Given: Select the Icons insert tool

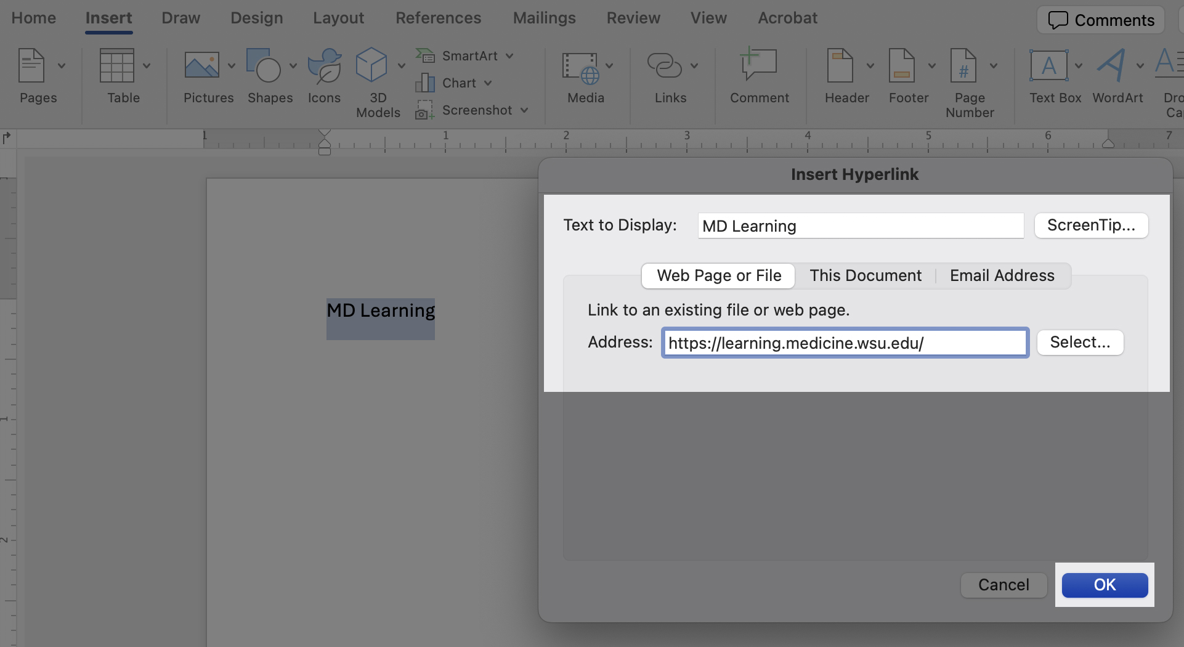Looking at the screenshot, I should click(325, 65).
